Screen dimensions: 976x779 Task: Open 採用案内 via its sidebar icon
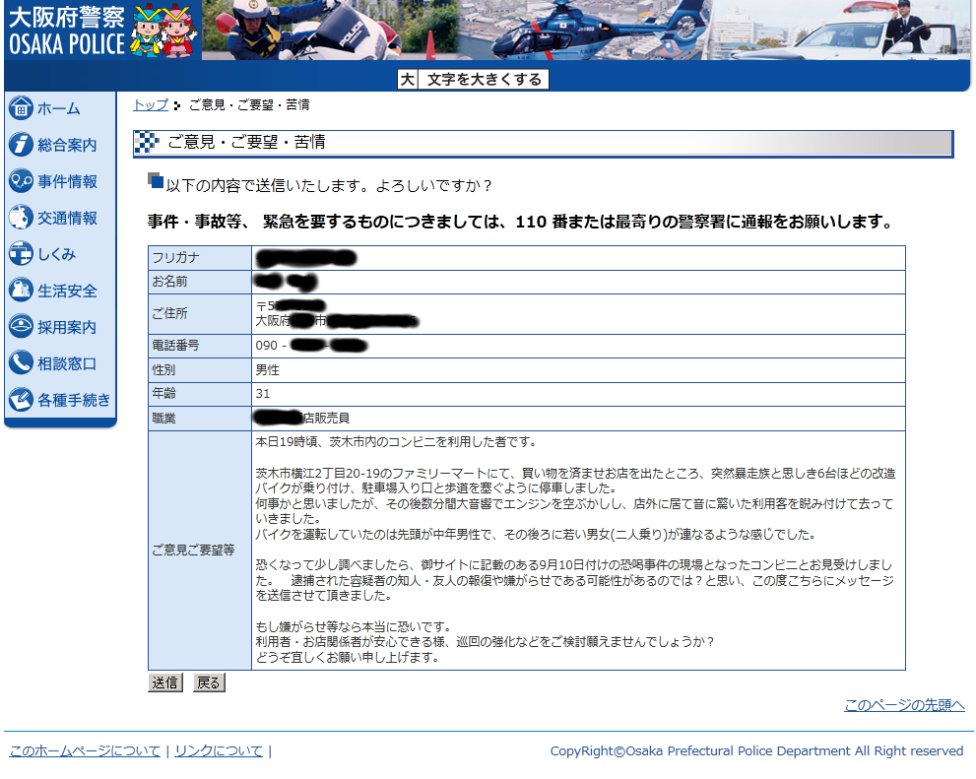pyautogui.click(x=20, y=327)
